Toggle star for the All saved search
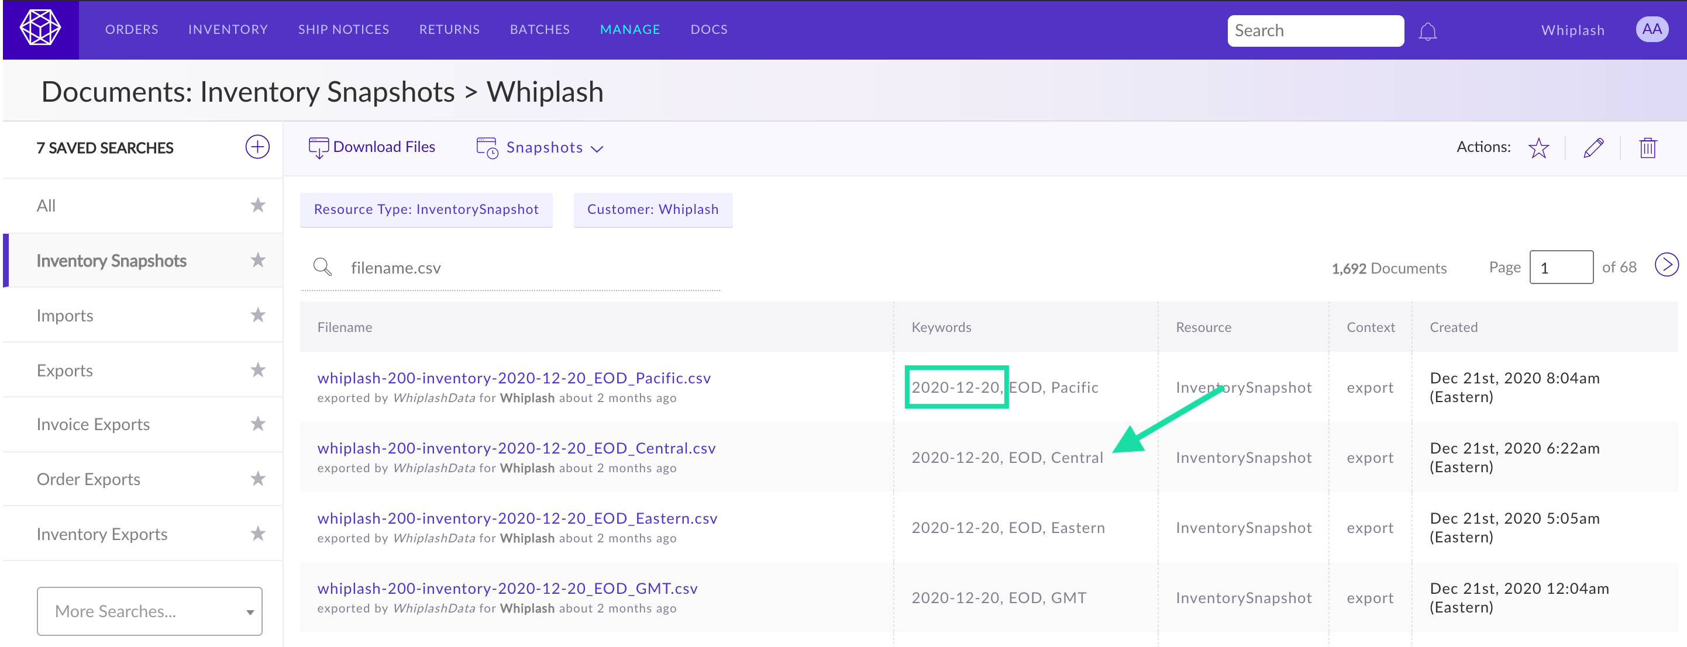1687x647 pixels. coord(258,205)
